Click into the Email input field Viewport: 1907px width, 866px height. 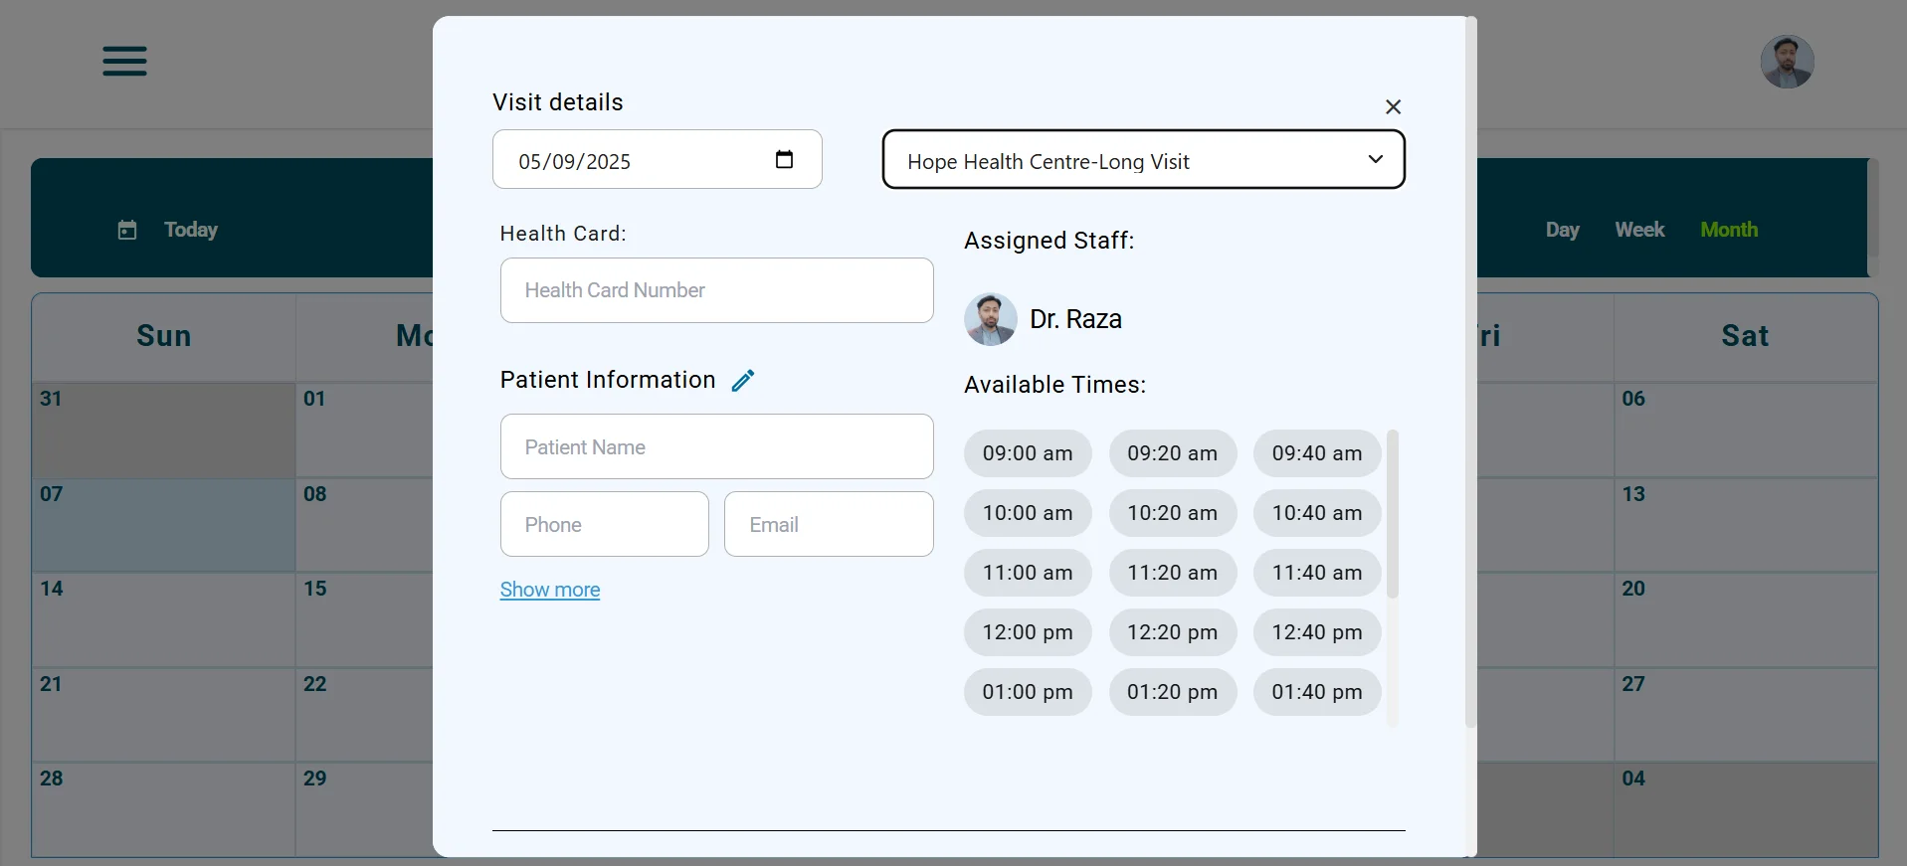[828, 525]
